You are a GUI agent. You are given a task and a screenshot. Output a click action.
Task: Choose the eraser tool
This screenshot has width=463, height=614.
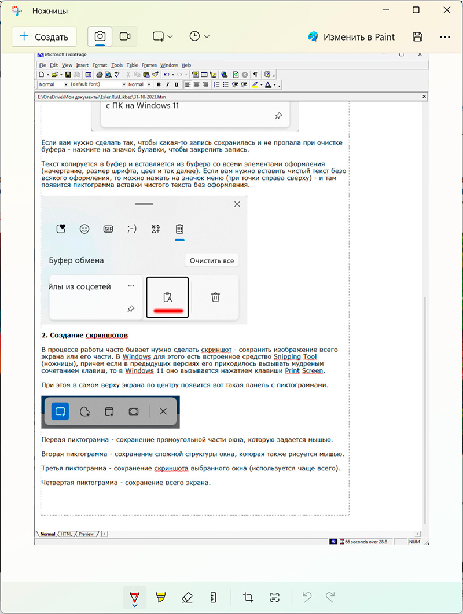click(x=186, y=597)
